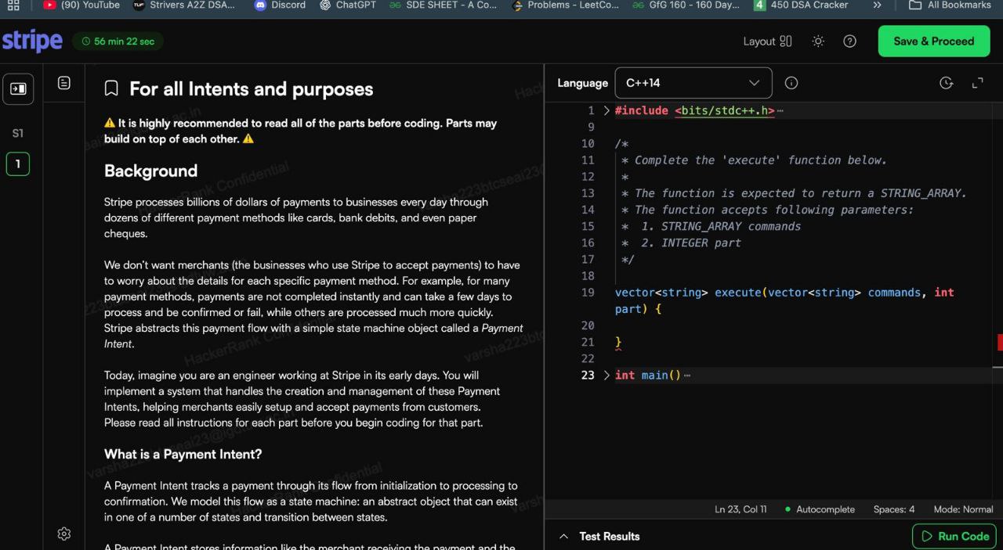Click Save & Proceed button
This screenshot has height=550, width=1003.
click(933, 41)
